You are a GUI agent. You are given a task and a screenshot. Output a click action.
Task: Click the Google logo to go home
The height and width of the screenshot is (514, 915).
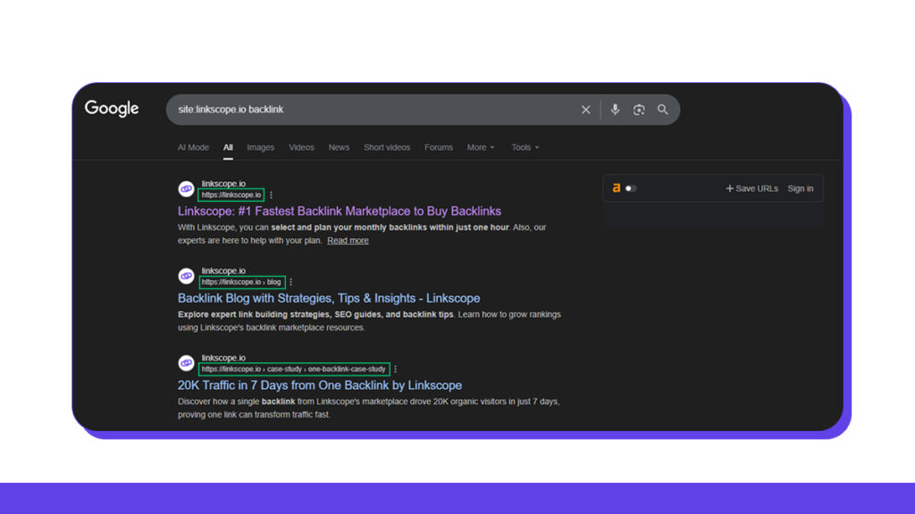[x=111, y=108]
